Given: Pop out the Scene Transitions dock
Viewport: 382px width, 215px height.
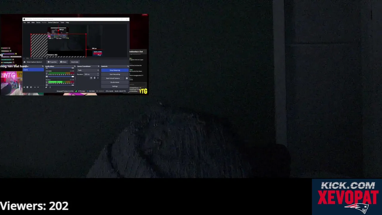Looking at the screenshot, I should [x=98, y=66].
